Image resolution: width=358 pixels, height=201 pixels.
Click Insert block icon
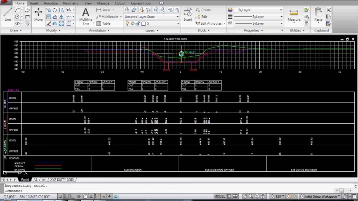tap(188, 15)
